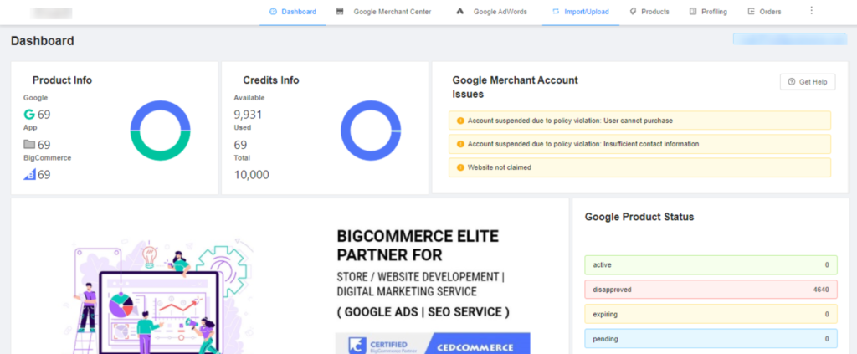Click warning icon beside Website not claimed
Viewport: 857px width, 354px height.
[x=460, y=167]
